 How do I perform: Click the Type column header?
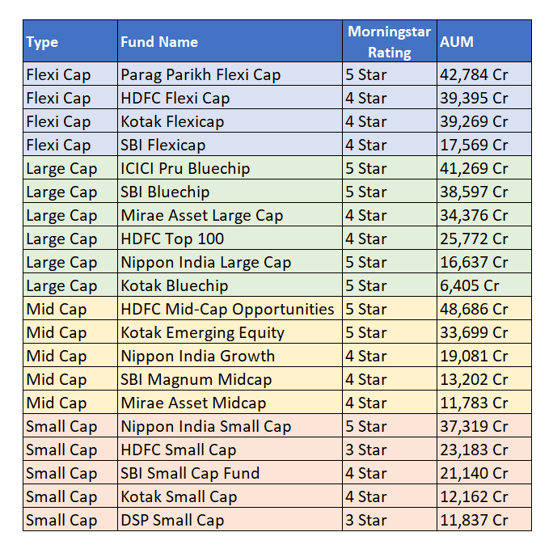pos(42,42)
